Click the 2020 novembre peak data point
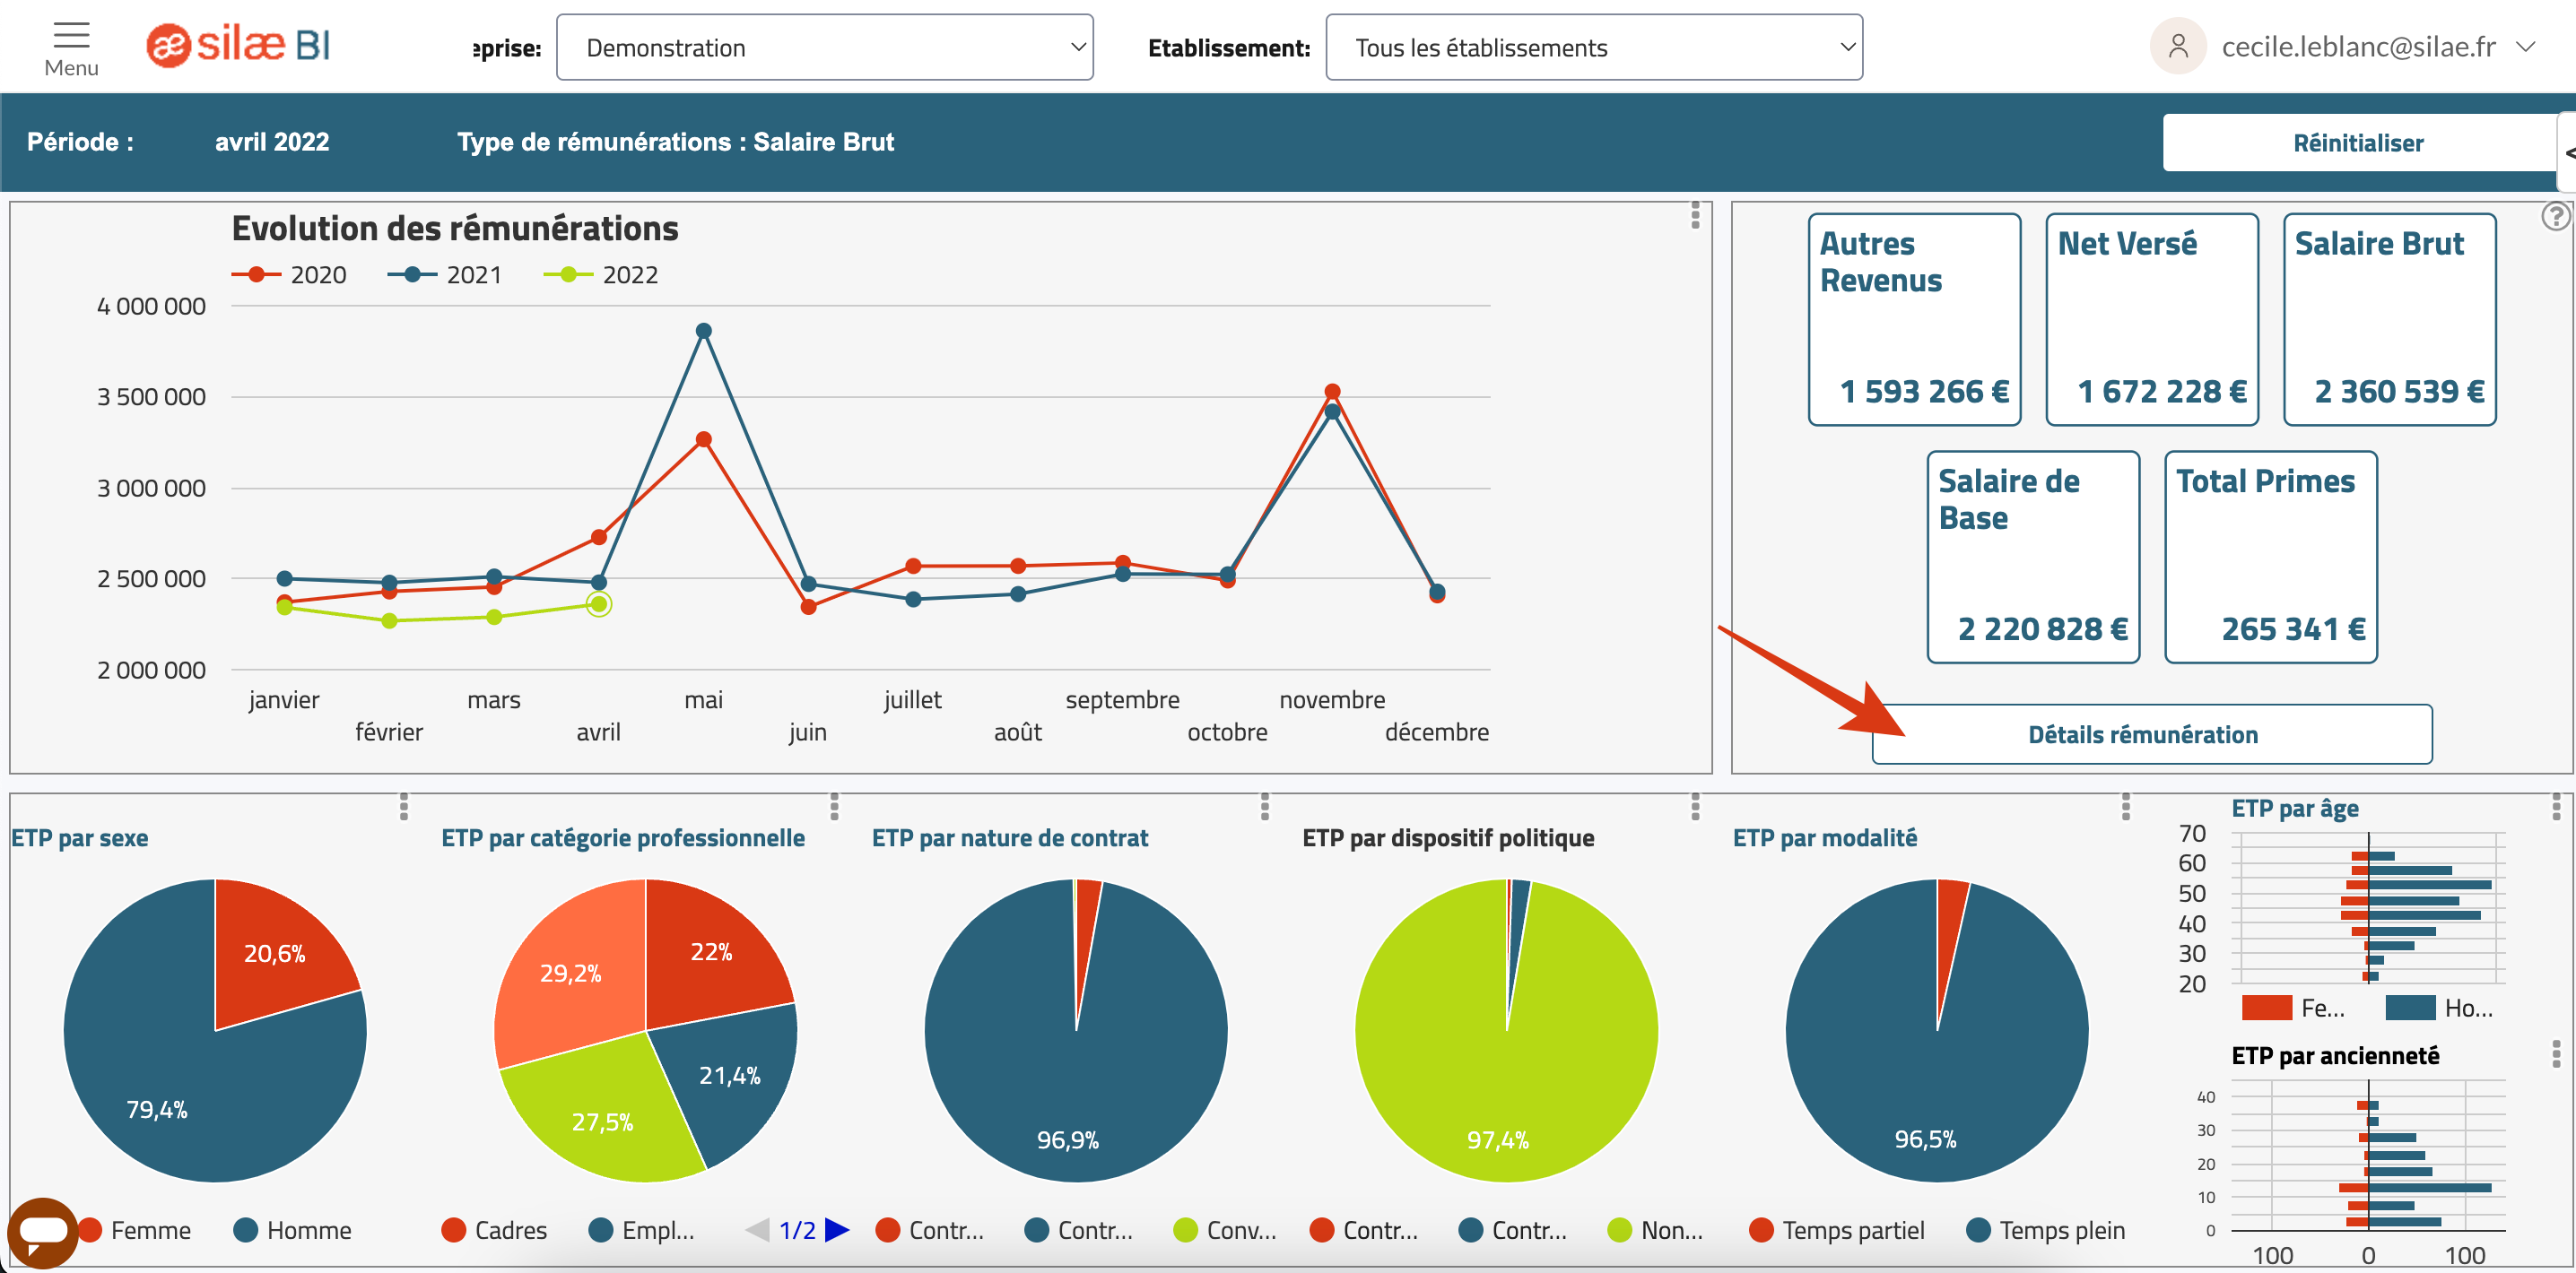Viewport: 2576px width, 1273px height. pos(1332,392)
